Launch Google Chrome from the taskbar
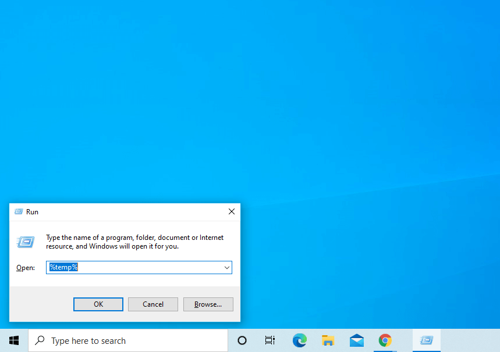The height and width of the screenshot is (352, 500). point(385,340)
